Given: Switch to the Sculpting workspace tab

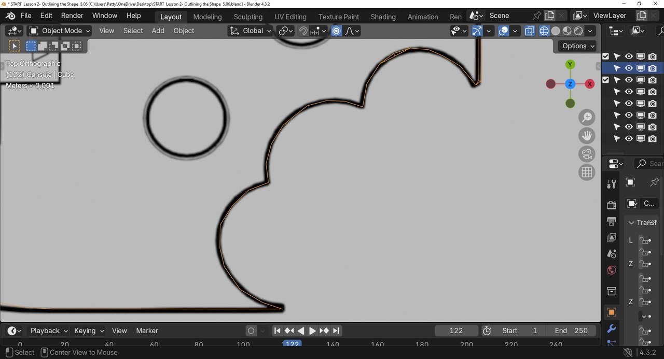Looking at the screenshot, I should point(248,17).
